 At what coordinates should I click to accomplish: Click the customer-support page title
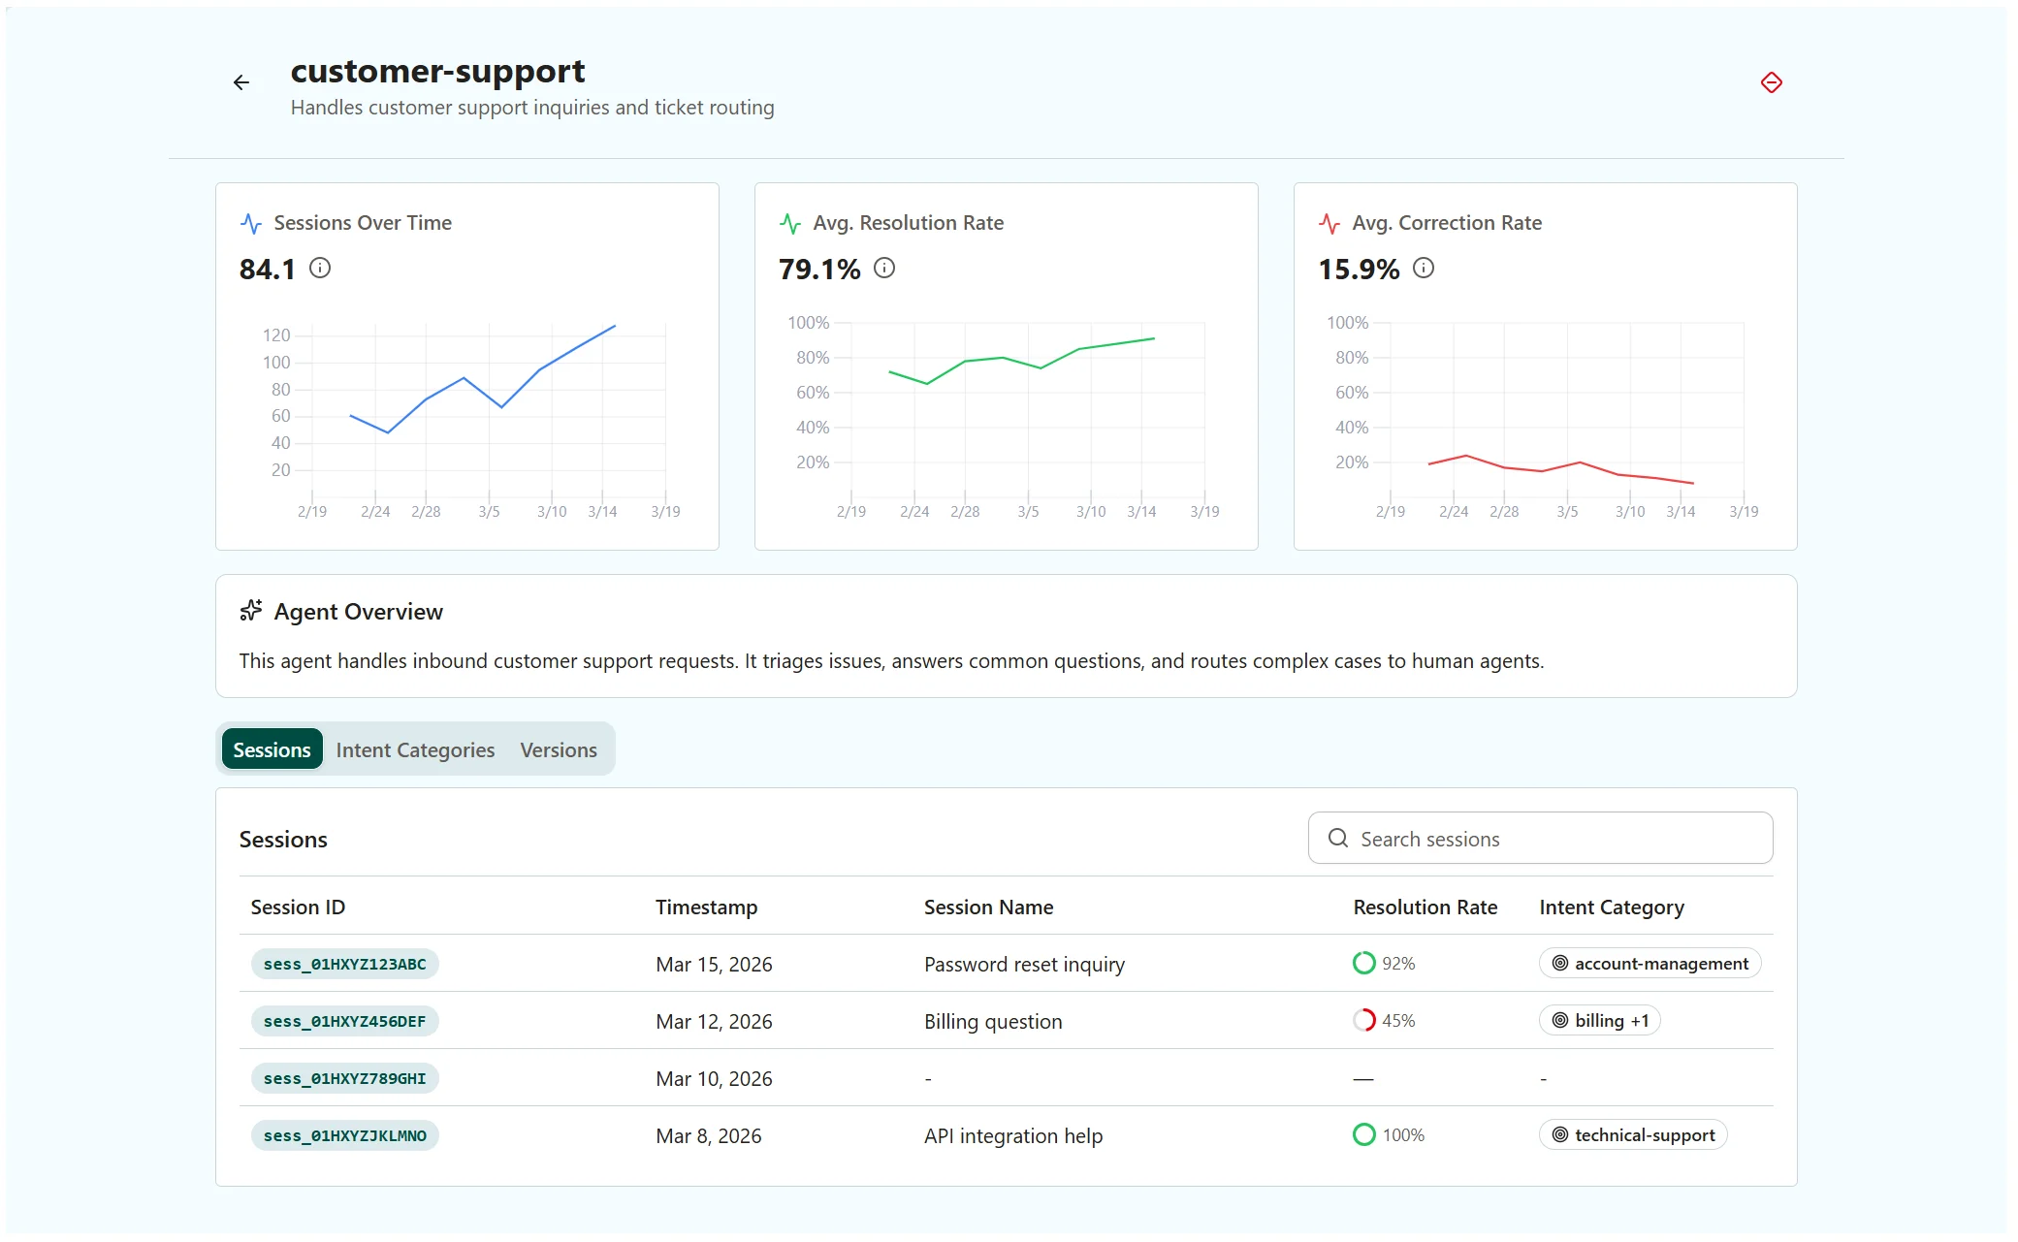pyautogui.click(x=437, y=72)
